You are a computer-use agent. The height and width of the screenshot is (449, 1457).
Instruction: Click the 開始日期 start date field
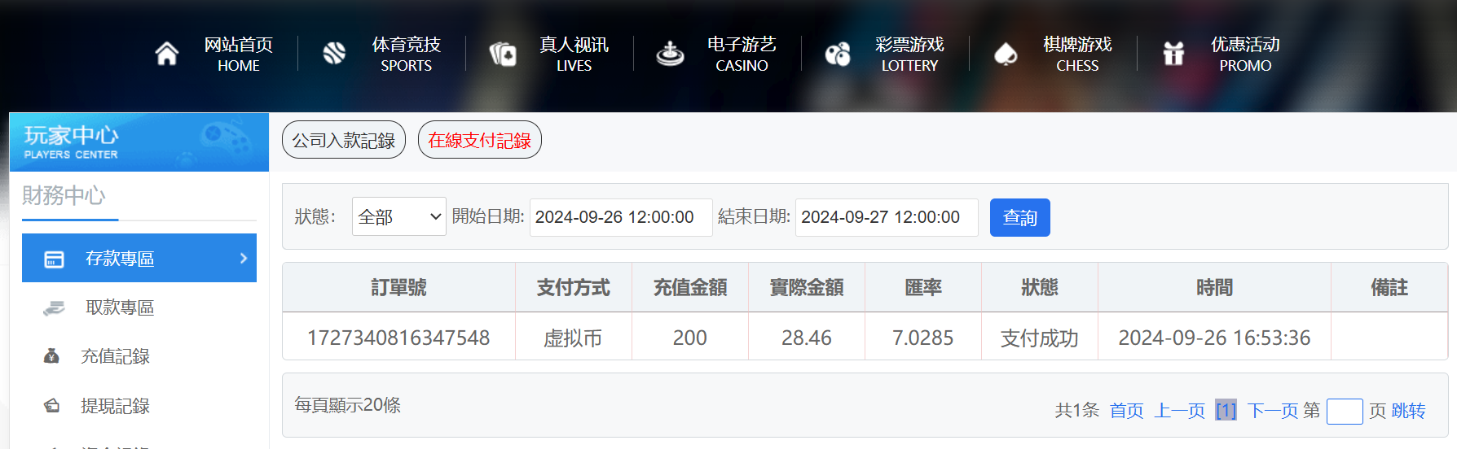click(x=620, y=217)
